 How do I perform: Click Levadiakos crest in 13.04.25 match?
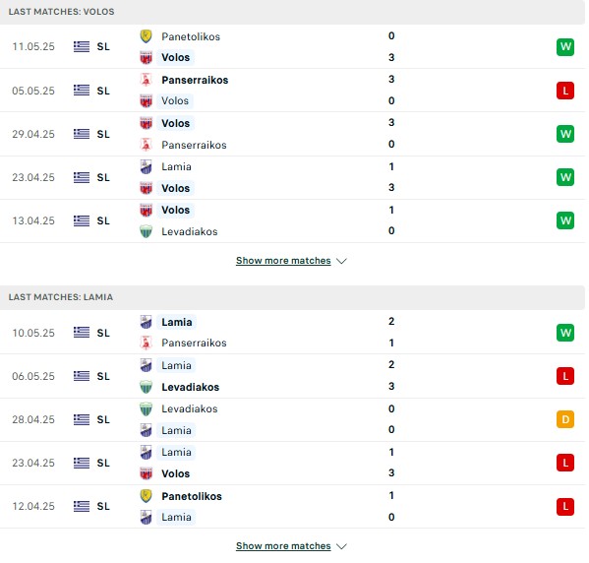pos(146,231)
